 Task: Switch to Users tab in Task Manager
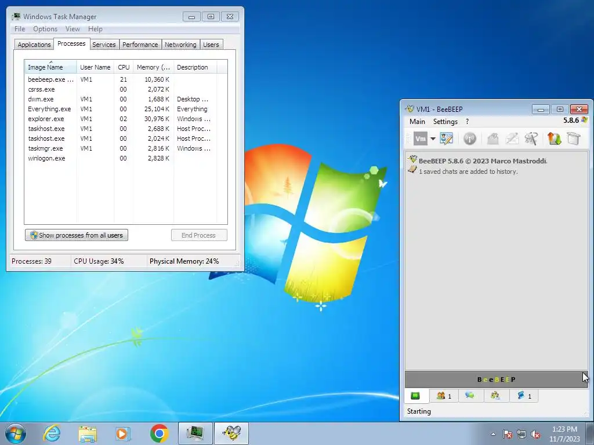tap(211, 45)
